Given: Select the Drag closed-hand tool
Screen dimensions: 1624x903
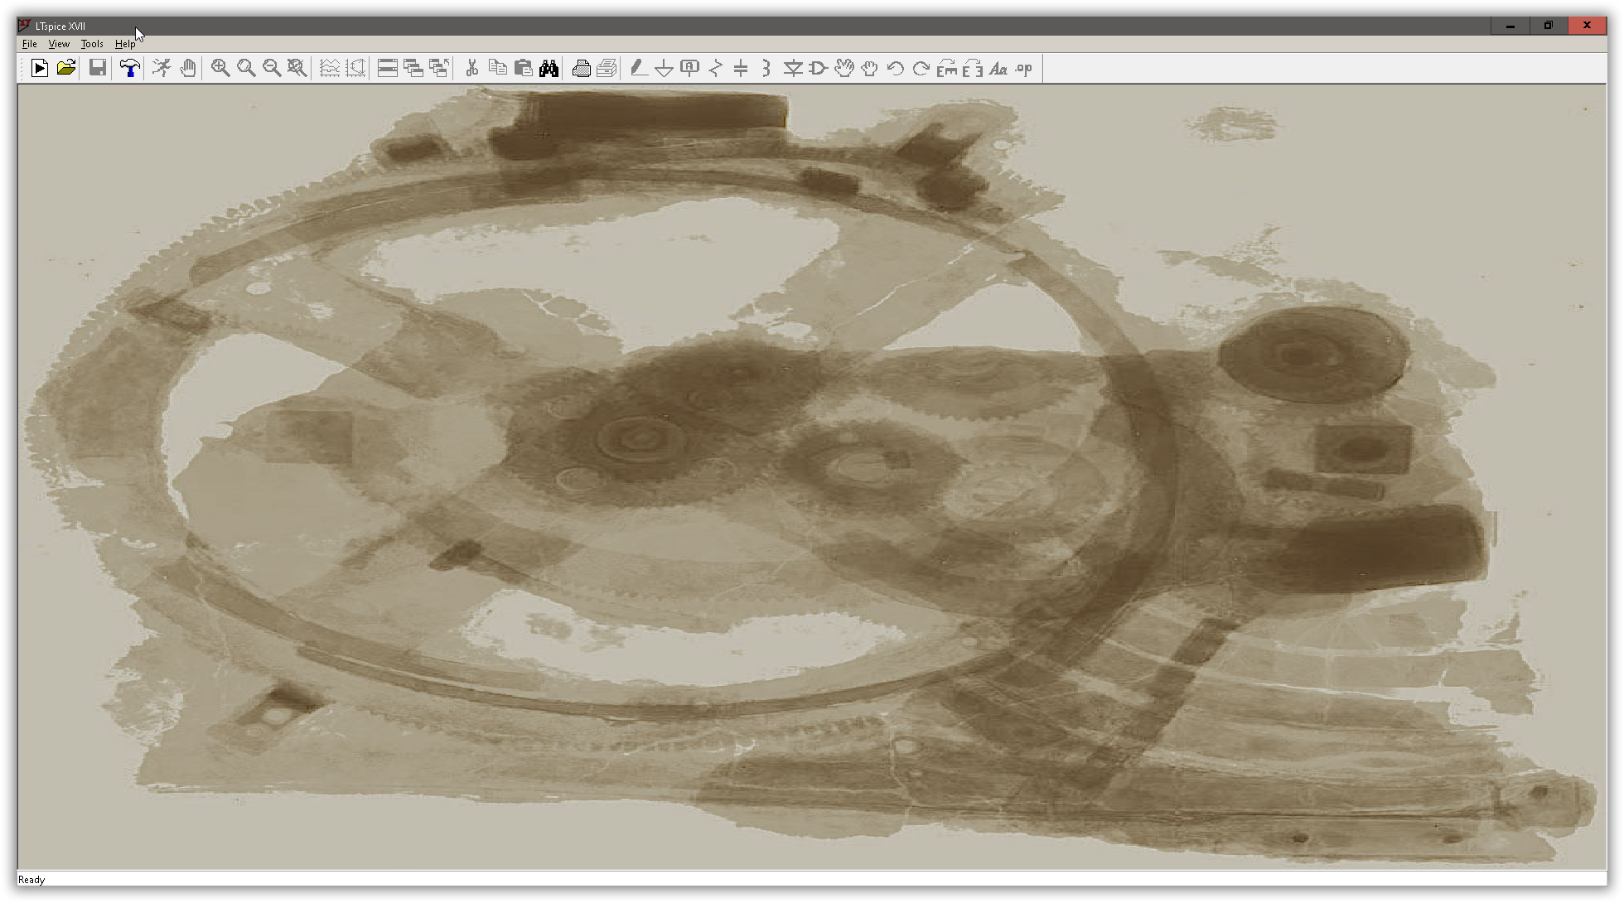Looking at the screenshot, I should (x=870, y=68).
